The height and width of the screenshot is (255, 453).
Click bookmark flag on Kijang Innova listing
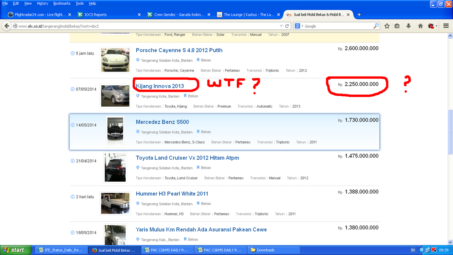tap(185, 96)
